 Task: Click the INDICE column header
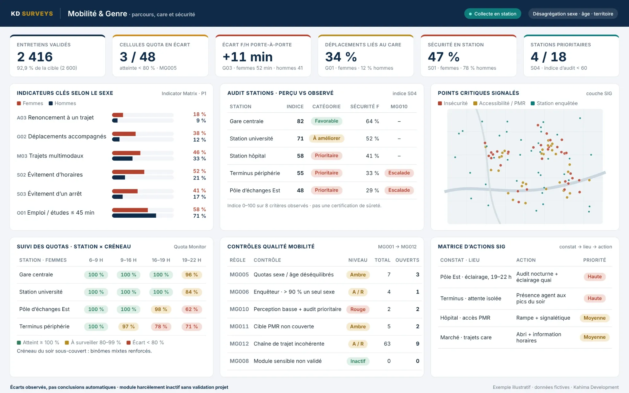point(295,107)
